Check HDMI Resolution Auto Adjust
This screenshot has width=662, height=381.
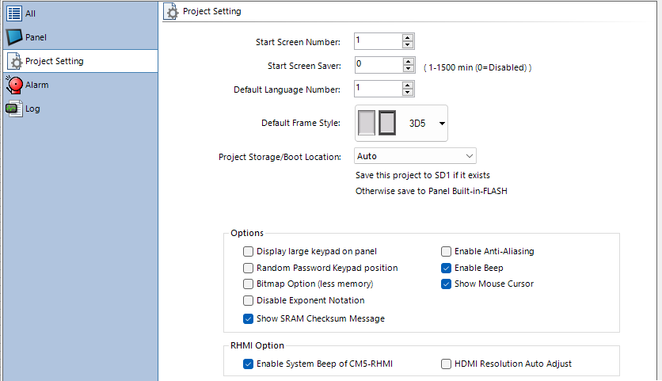click(447, 364)
